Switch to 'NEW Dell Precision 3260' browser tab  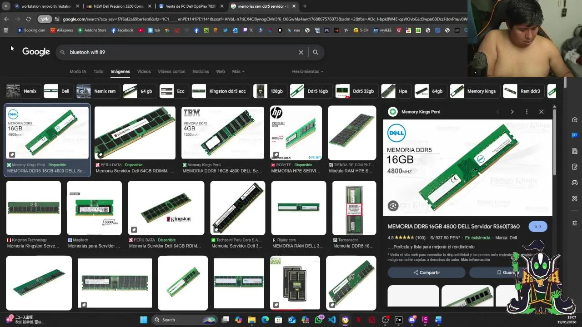(x=120, y=6)
